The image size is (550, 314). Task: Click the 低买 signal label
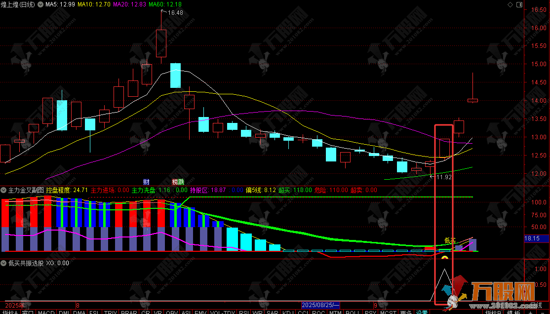(x=450, y=240)
